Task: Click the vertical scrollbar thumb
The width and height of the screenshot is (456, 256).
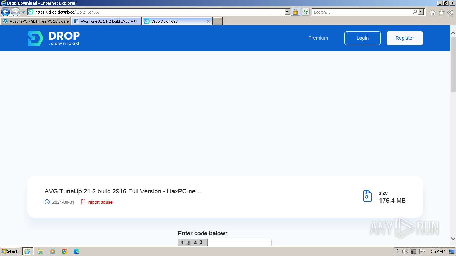Action: coord(453,64)
